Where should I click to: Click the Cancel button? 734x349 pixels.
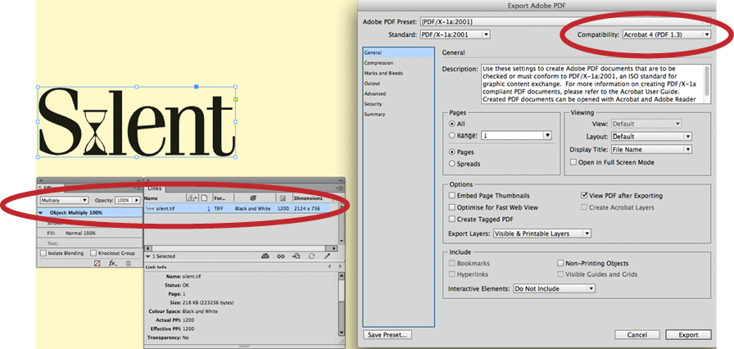click(x=637, y=335)
